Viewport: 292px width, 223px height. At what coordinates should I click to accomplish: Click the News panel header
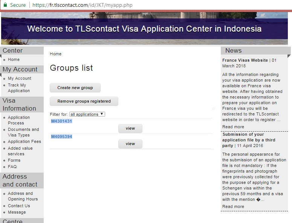pyautogui.click(x=255, y=50)
